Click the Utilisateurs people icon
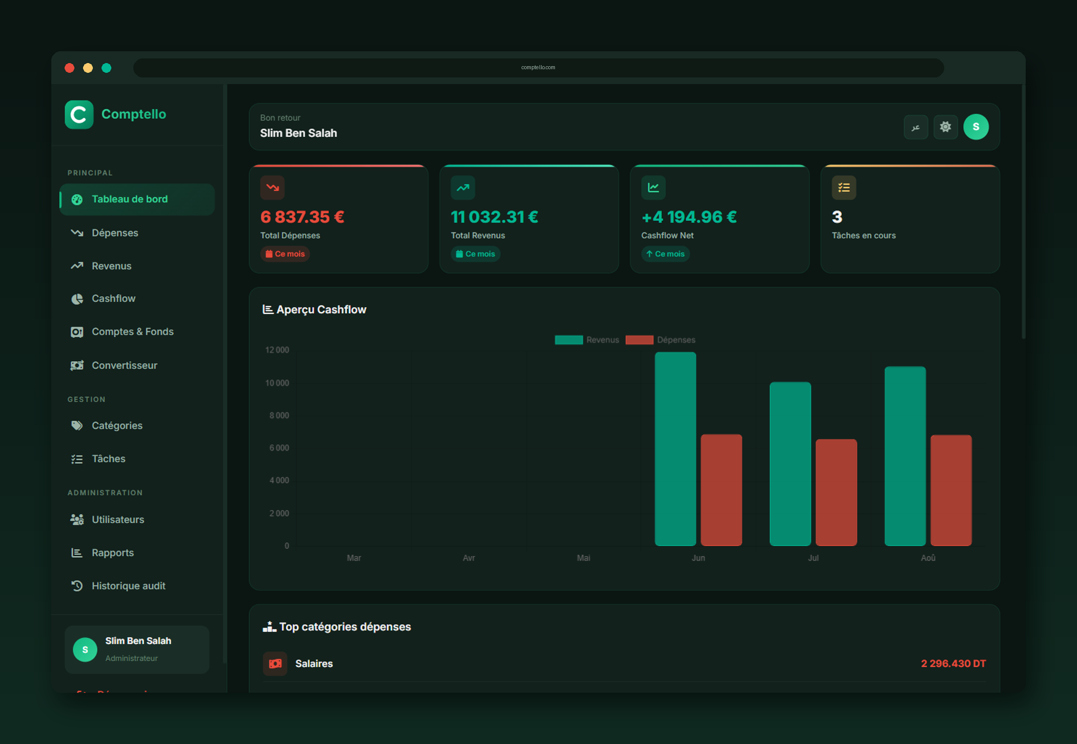This screenshot has width=1077, height=744. (77, 519)
